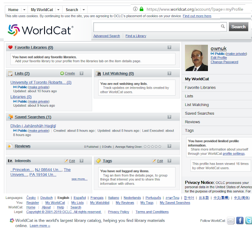This screenshot has height=232, width=252.
Task: Click the green plus Create icon
Action: (62, 73)
